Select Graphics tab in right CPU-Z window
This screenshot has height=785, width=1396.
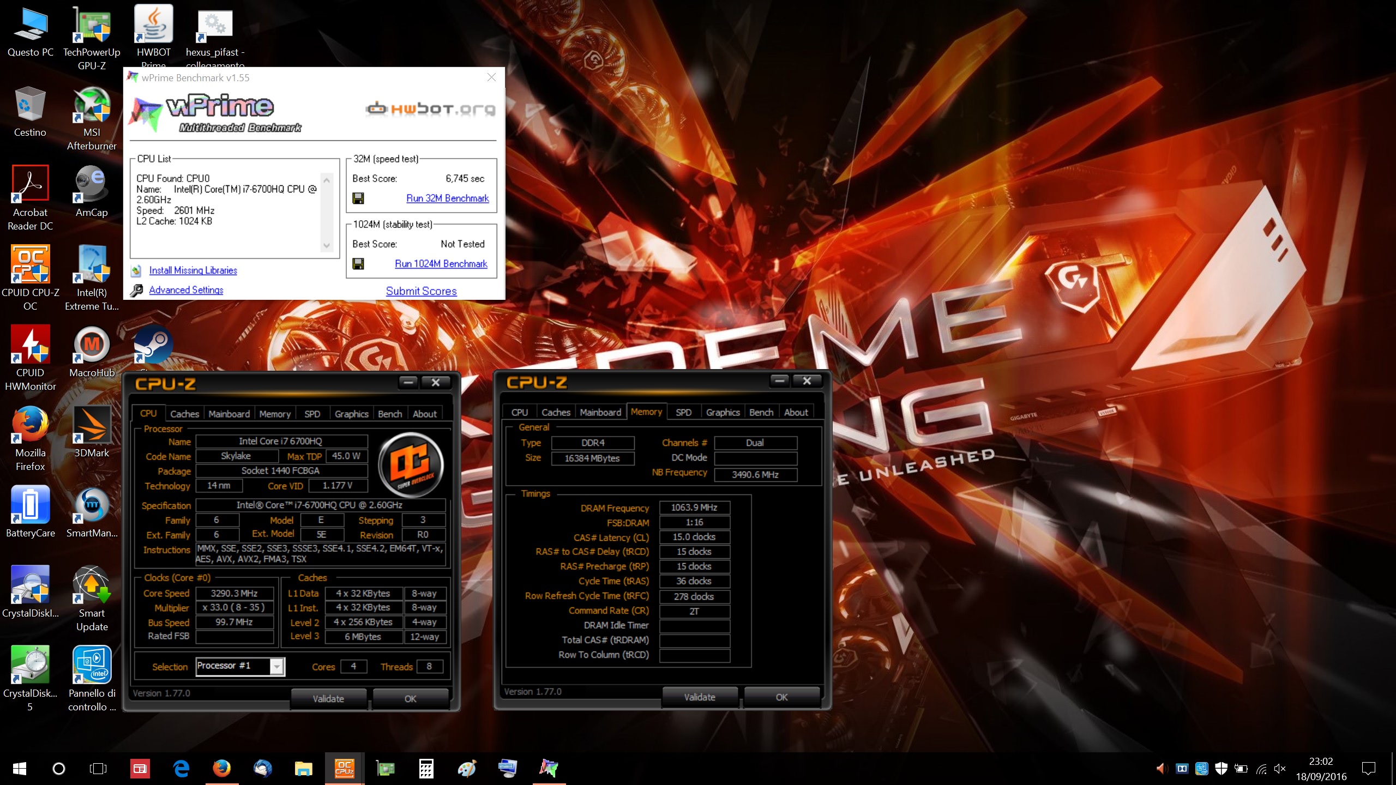coord(723,412)
